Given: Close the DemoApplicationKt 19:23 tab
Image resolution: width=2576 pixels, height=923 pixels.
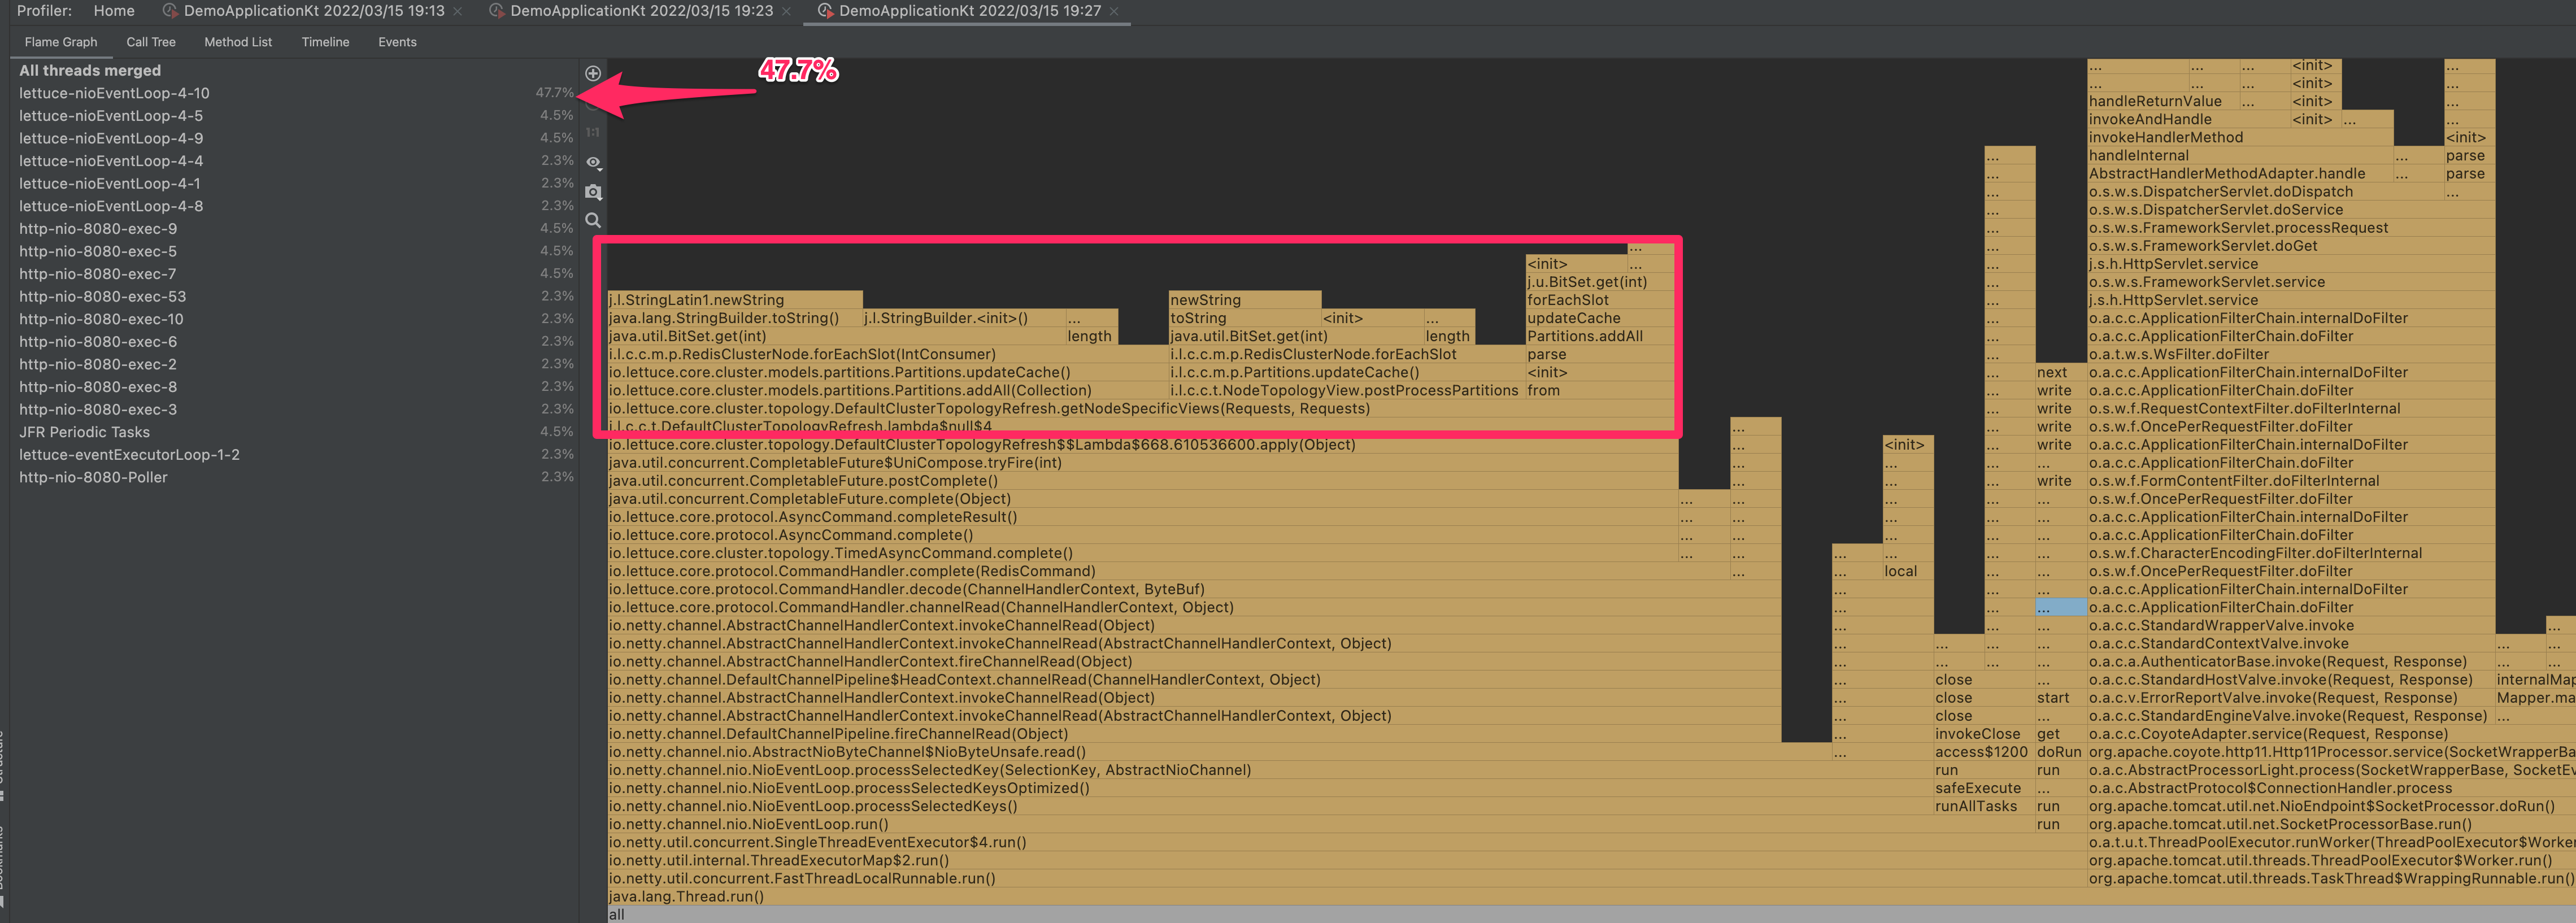Looking at the screenshot, I should pyautogui.click(x=786, y=11).
